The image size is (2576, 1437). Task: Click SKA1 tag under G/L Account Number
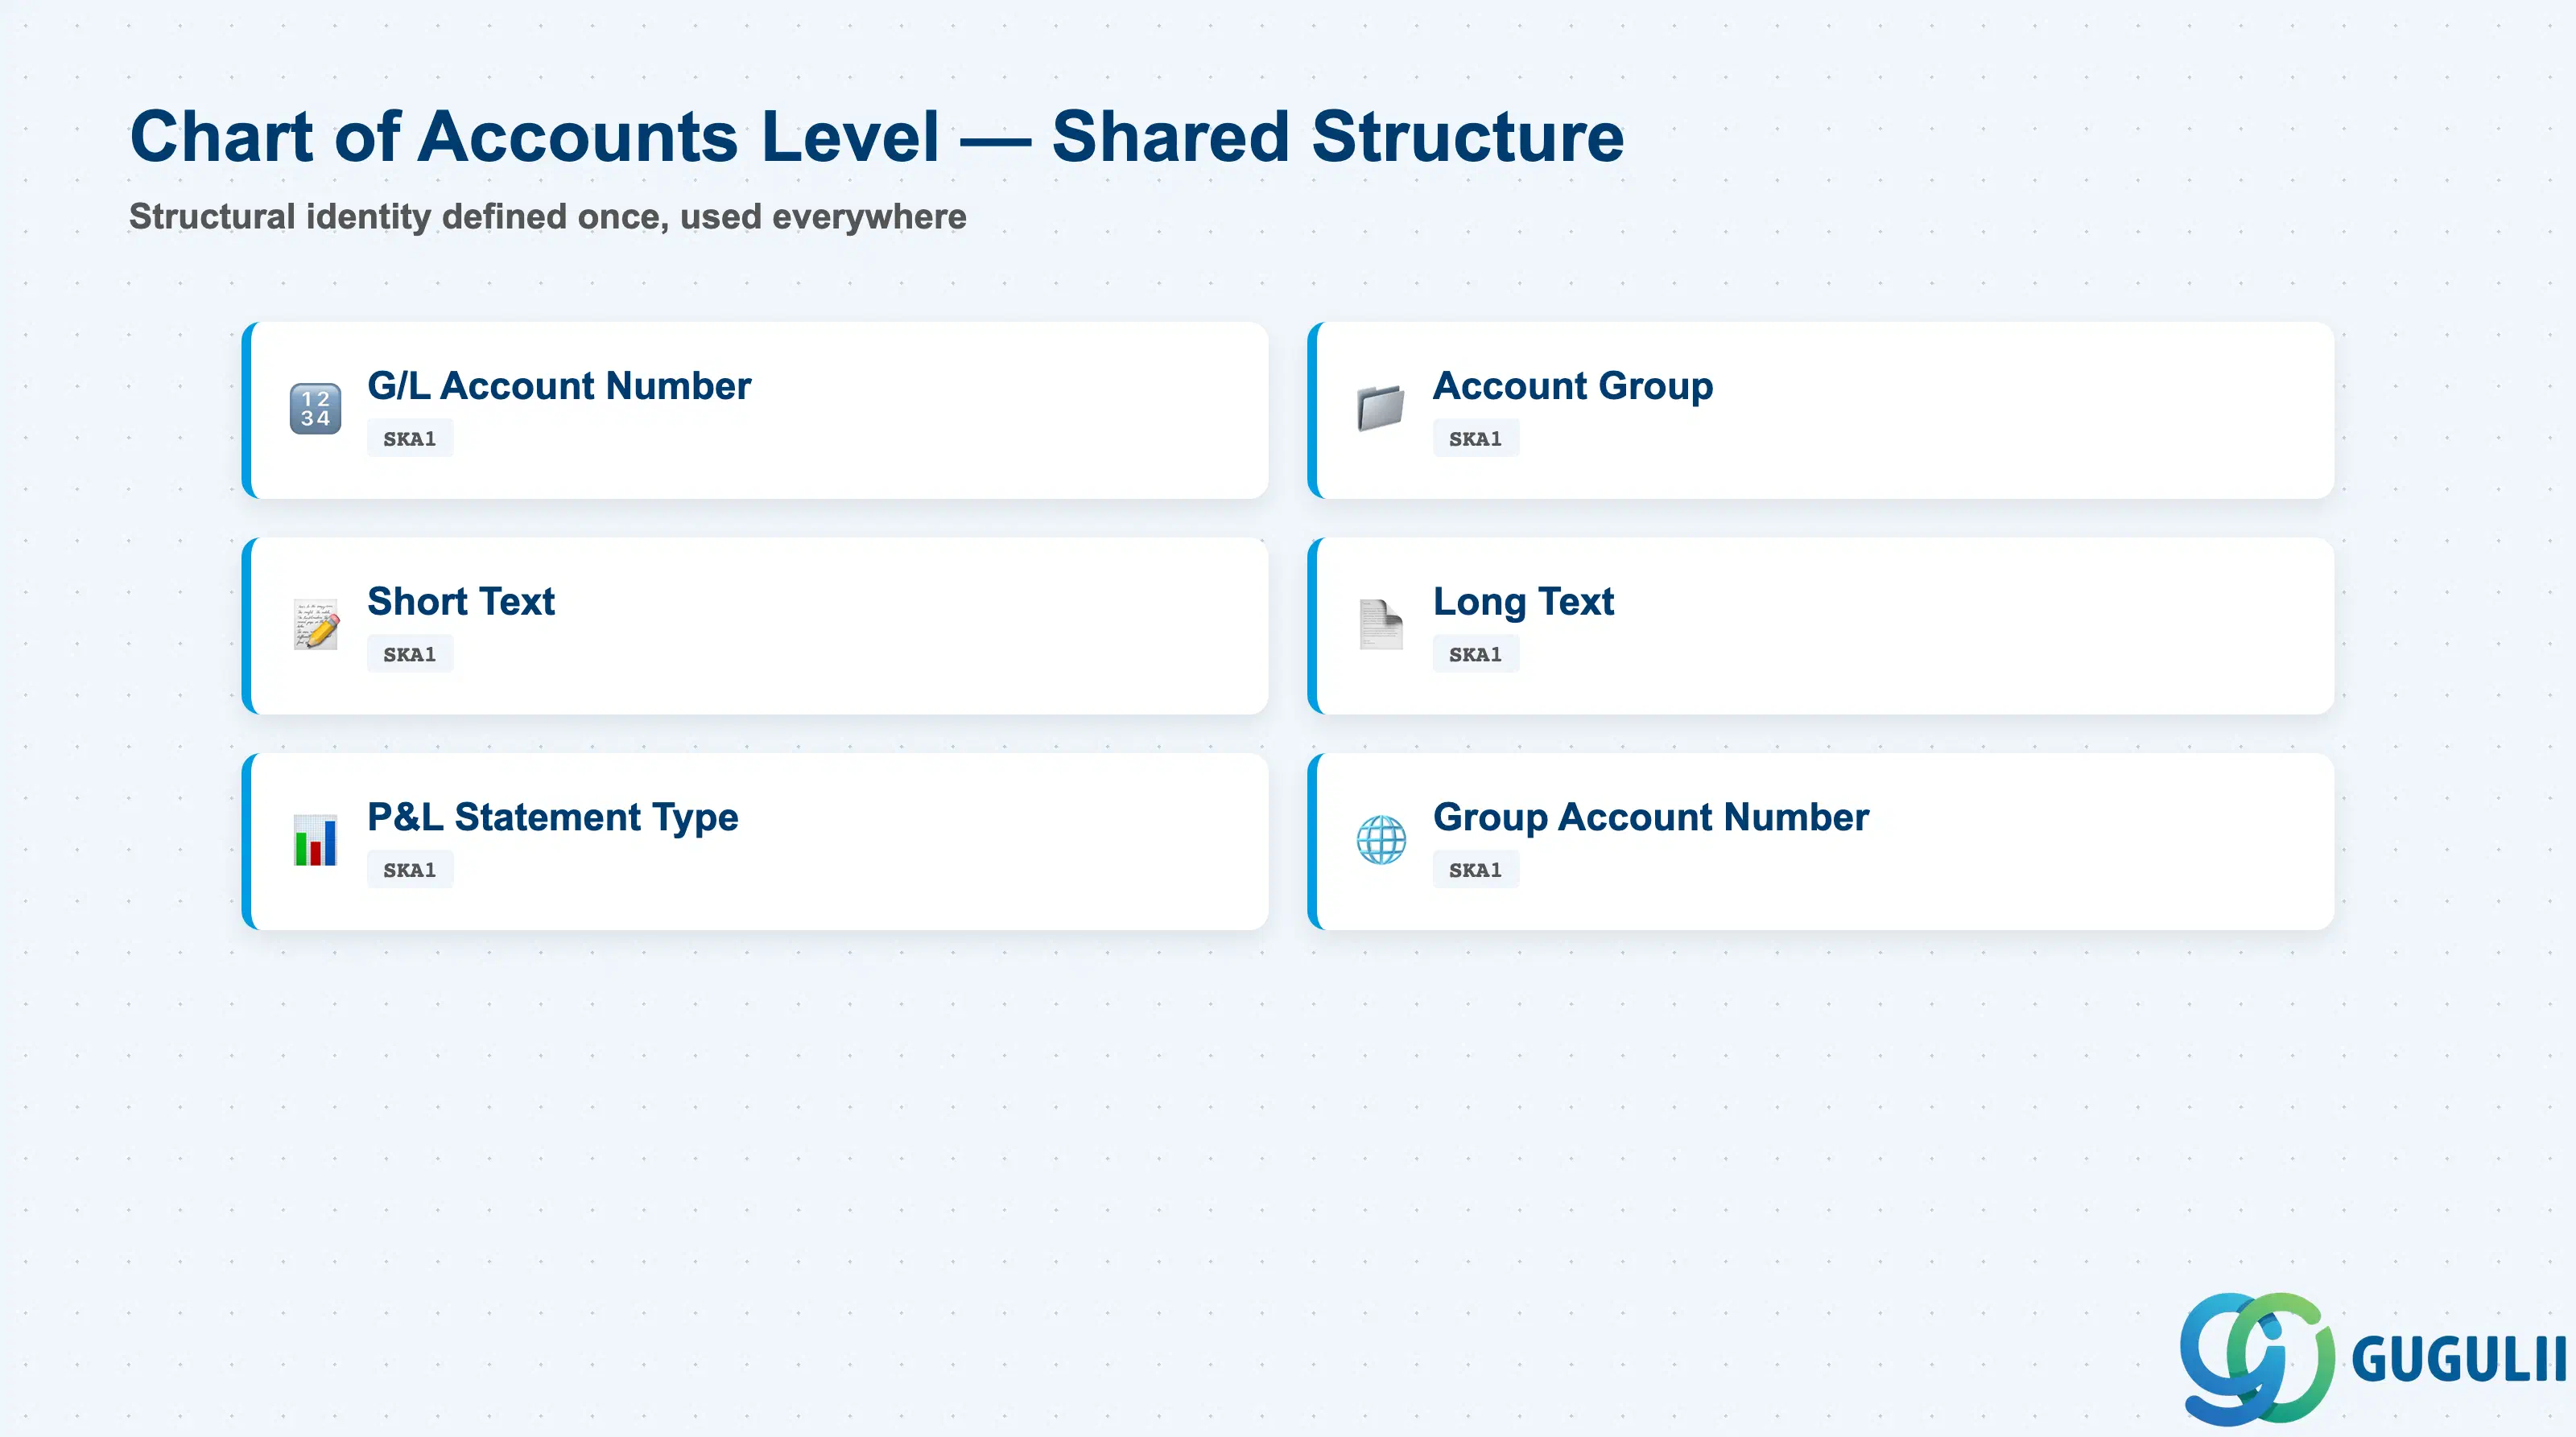pyautogui.click(x=410, y=439)
